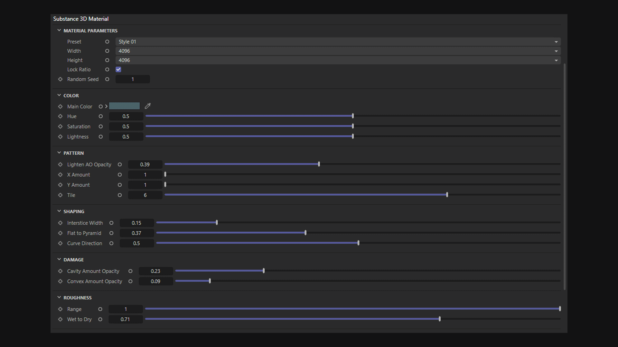The image size is (618, 347).
Task: Click the Y Amount keyframe diamond
Action: pos(60,185)
